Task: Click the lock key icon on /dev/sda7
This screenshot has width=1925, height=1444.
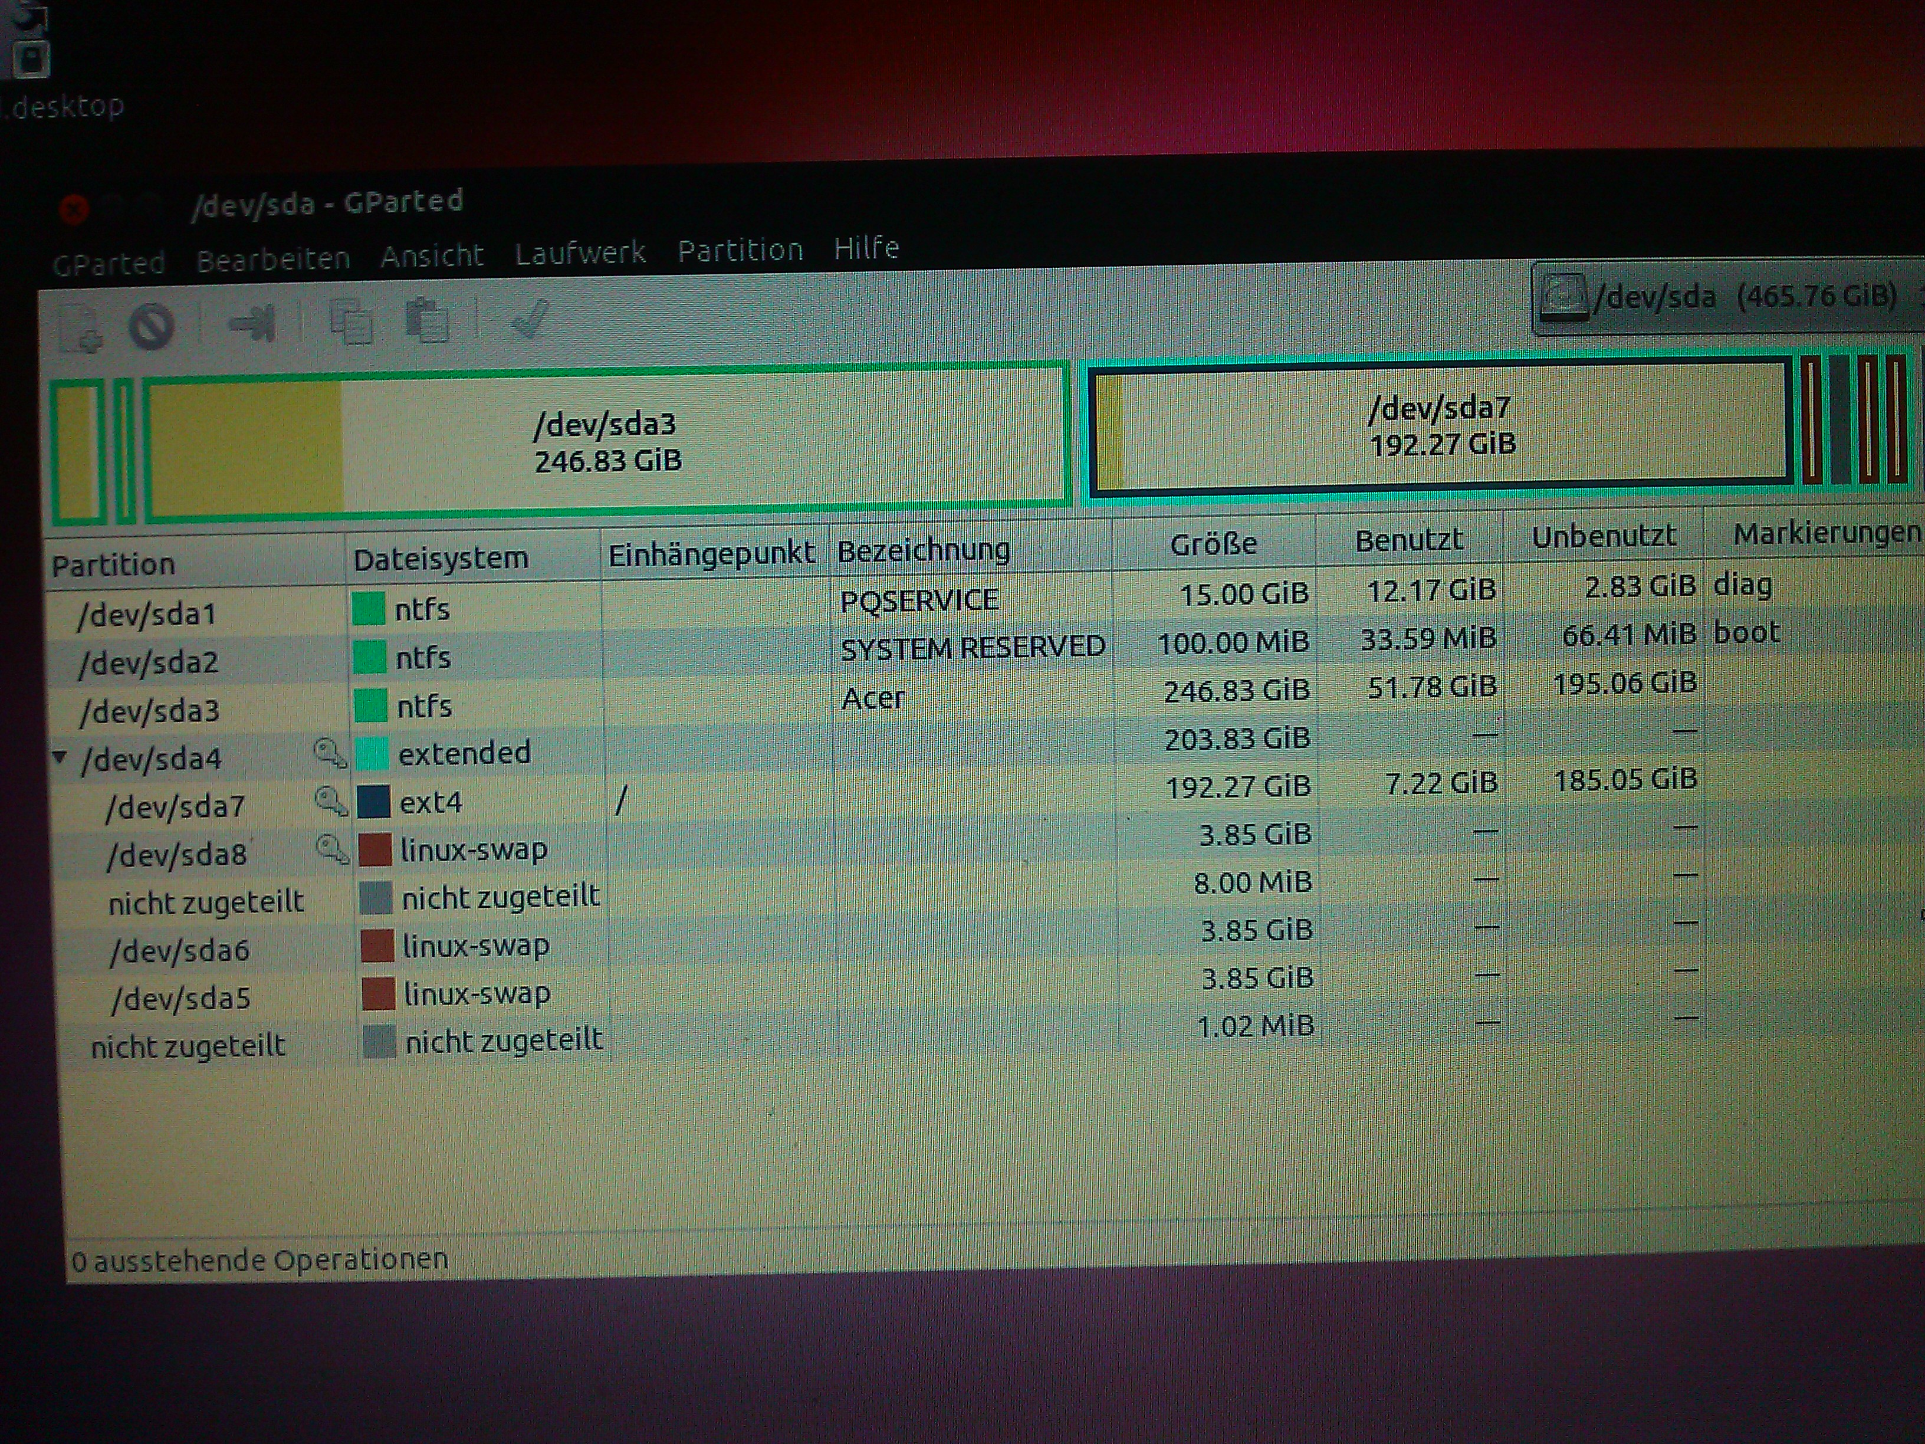Action: click(x=331, y=801)
